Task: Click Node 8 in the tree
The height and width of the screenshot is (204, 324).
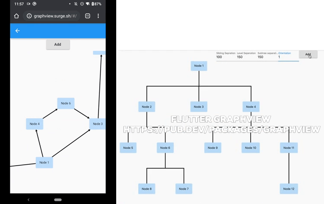Action: 146,189
